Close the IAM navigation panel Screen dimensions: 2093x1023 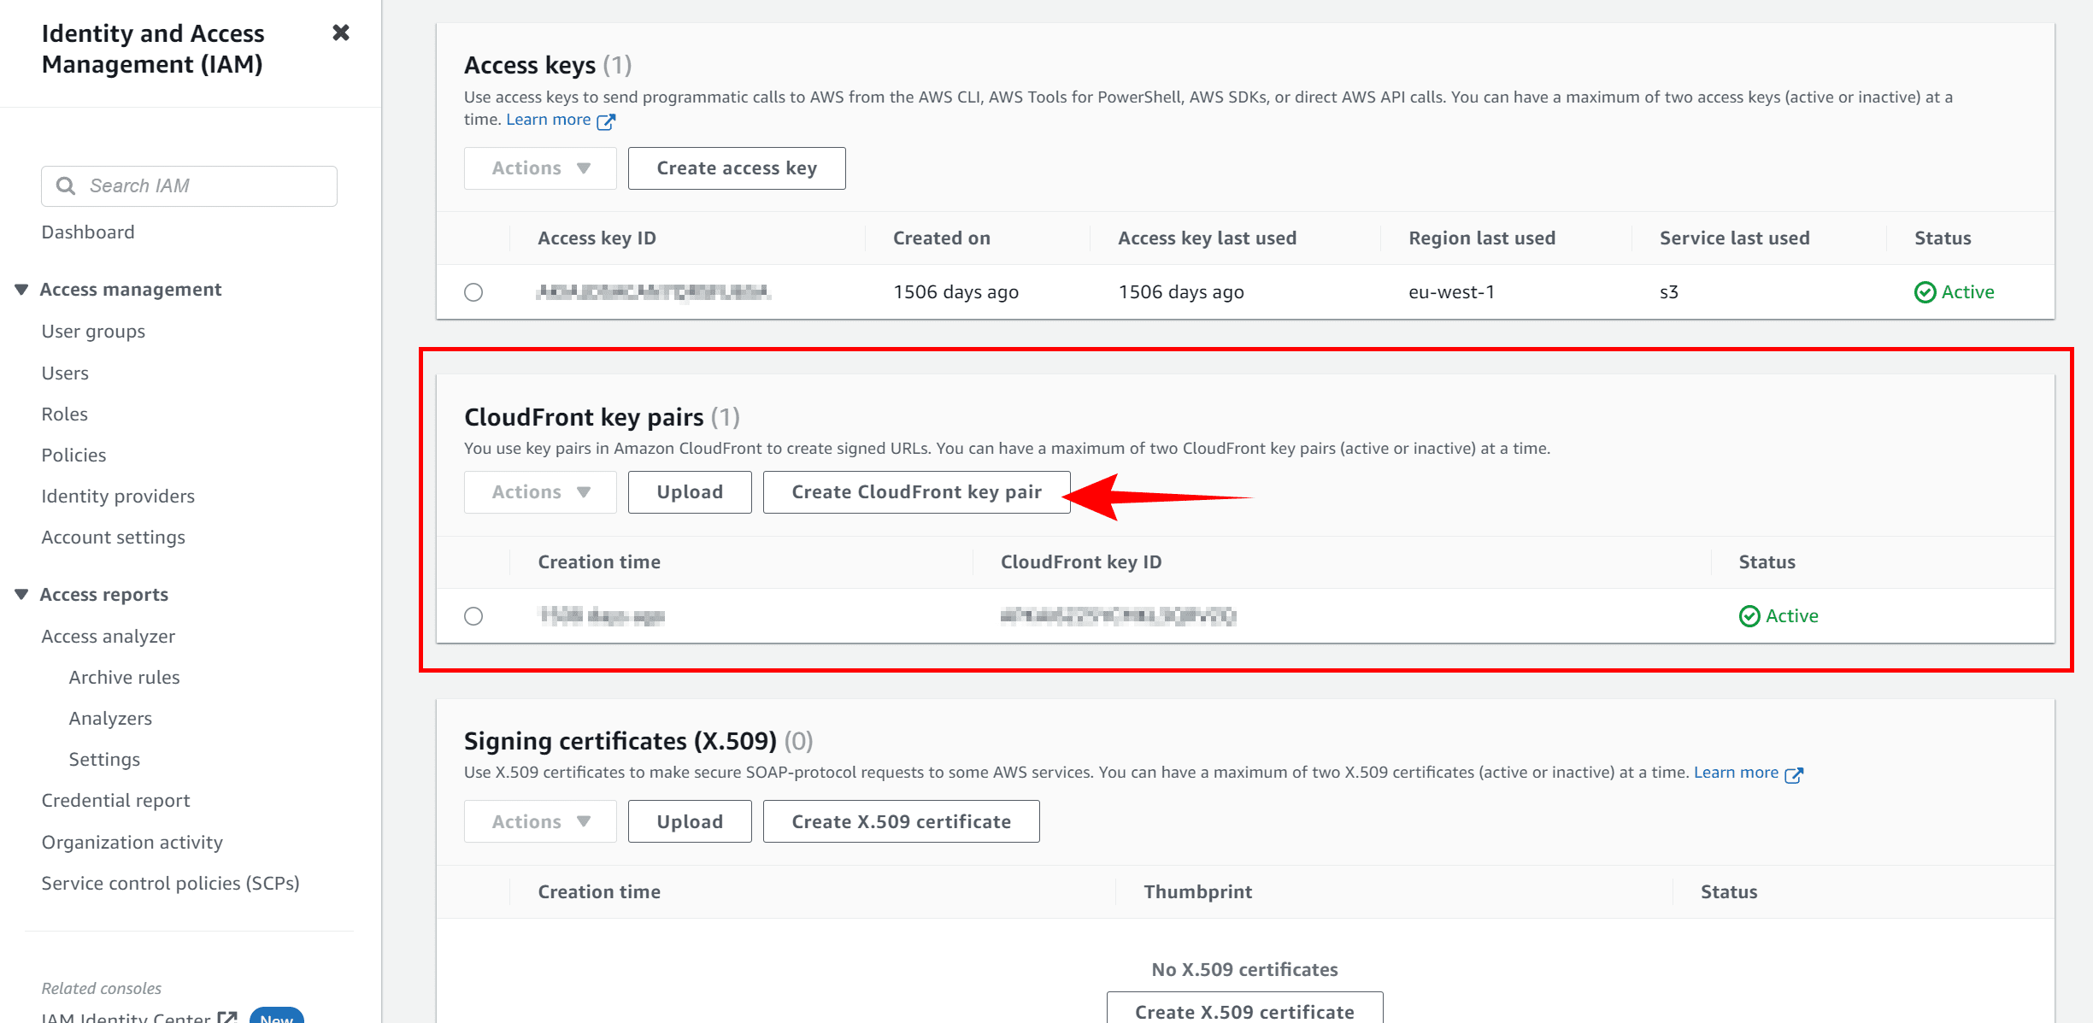pyautogui.click(x=341, y=32)
